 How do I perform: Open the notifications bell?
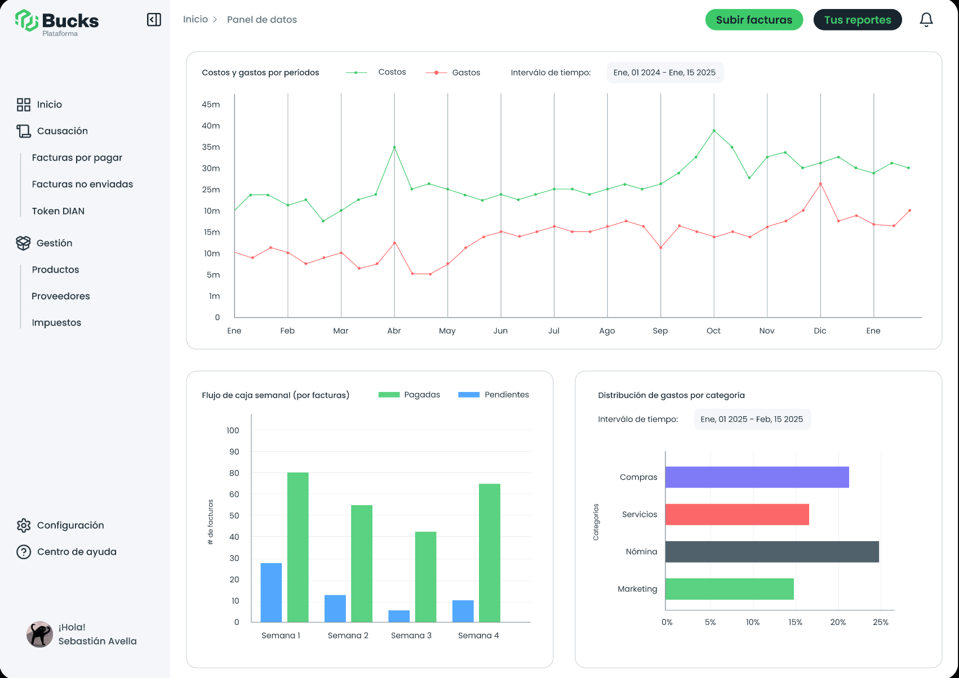click(926, 20)
